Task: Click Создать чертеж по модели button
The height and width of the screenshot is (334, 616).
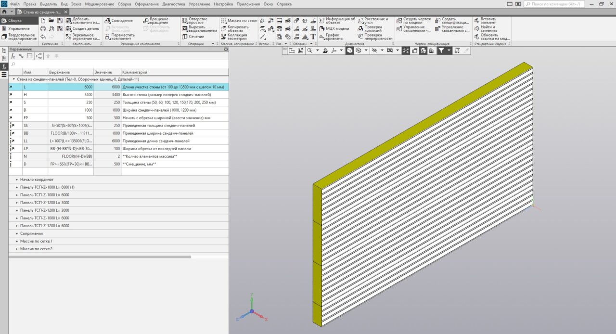Action: click(413, 21)
